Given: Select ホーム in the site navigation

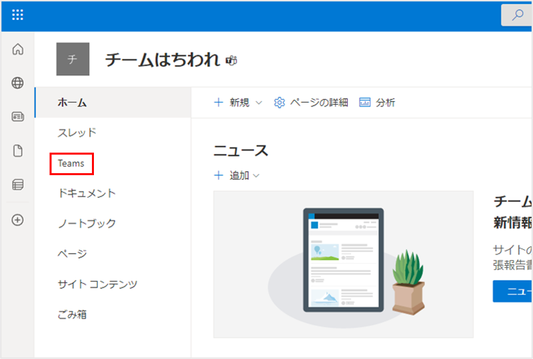Looking at the screenshot, I should (x=72, y=102).
